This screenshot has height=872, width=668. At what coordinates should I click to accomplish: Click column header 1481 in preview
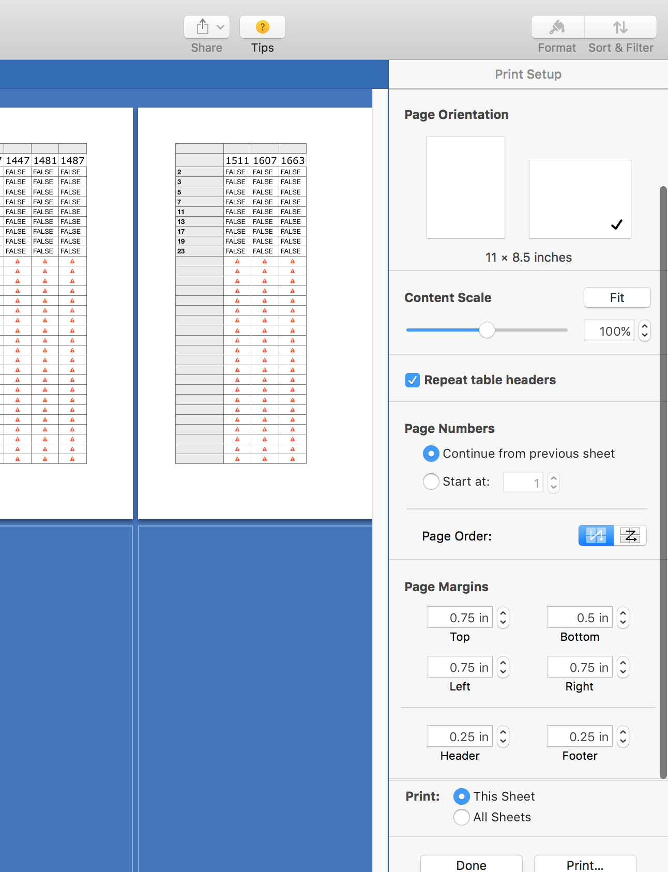tap(45, 160)
